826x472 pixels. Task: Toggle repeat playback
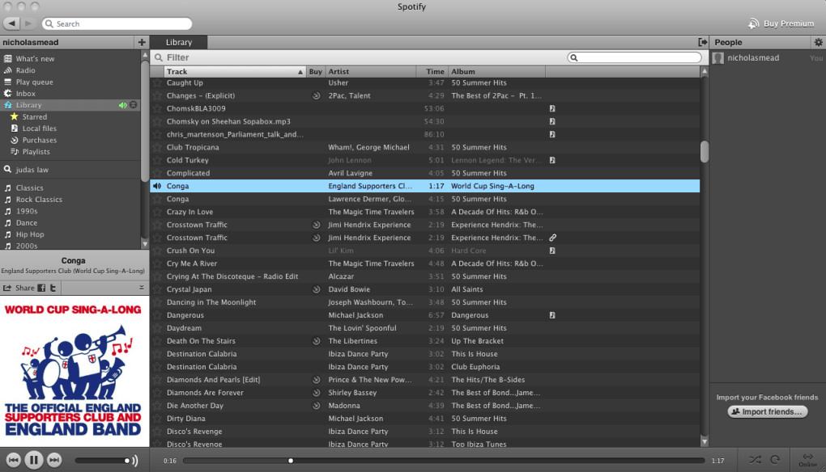click(x=775, y=460)
